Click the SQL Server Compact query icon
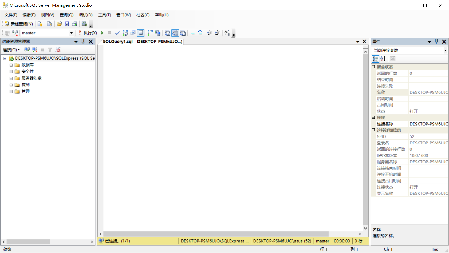The height and width of the screenshot is (253, 449). (x=49, y=24)
